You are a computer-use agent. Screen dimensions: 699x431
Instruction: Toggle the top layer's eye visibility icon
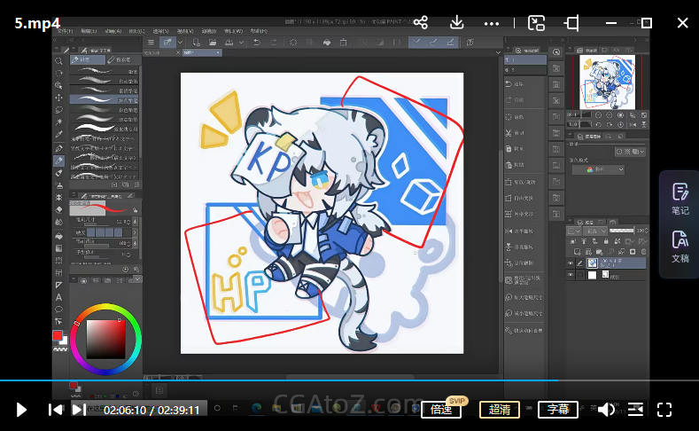570,263
